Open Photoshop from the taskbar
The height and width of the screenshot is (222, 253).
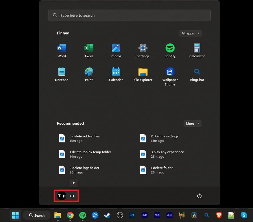point(132,215)
